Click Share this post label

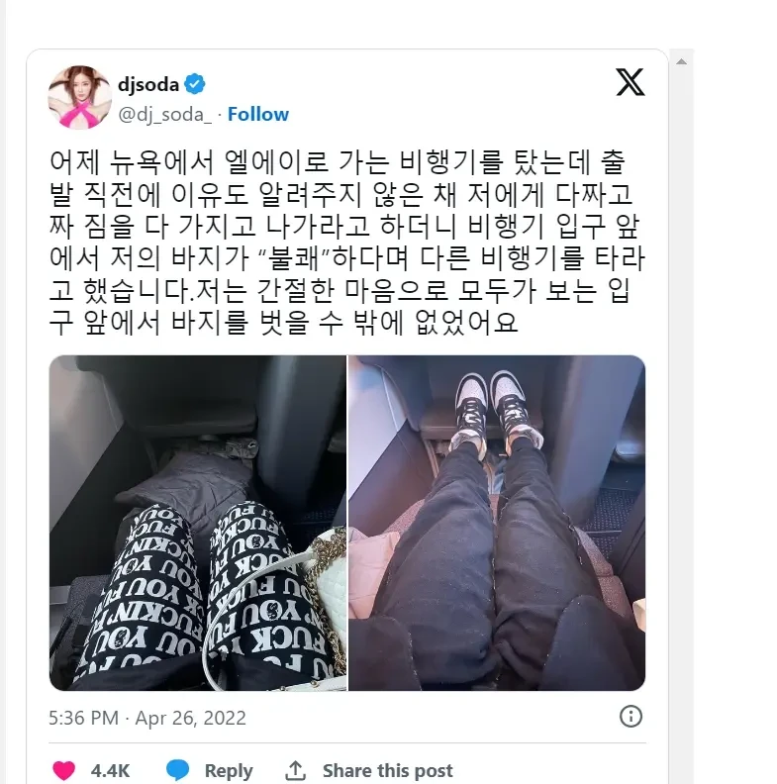pyautogui.click(x=388, y=770)
